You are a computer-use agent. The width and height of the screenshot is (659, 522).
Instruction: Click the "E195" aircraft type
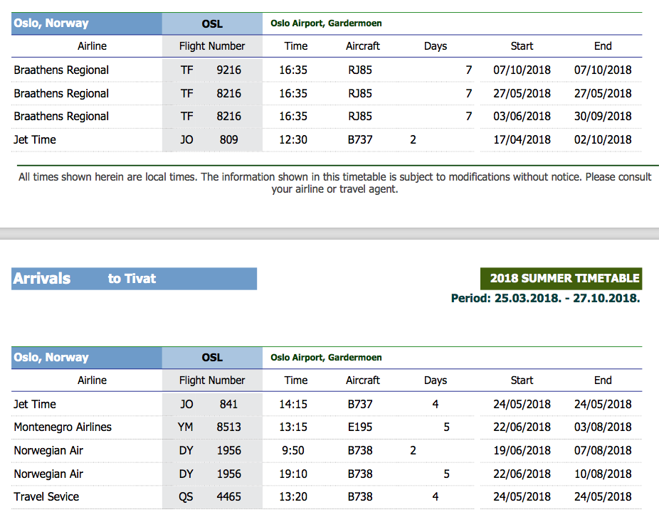coord(360,427)
